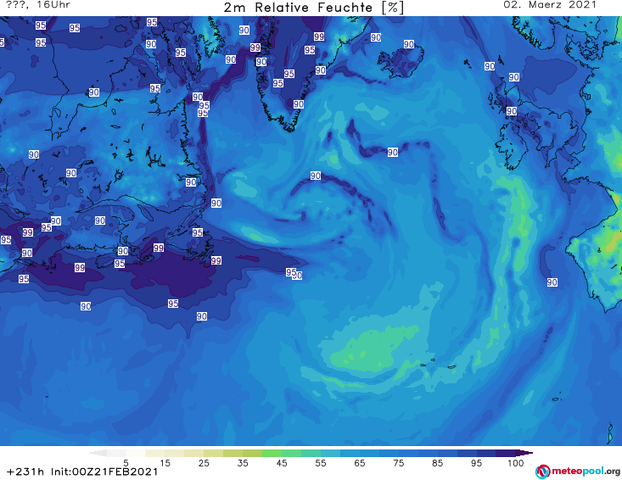Click the '5' value on the color scale
Image resolution: width=622 pixels, height=480 pixels.
[126, 463]
